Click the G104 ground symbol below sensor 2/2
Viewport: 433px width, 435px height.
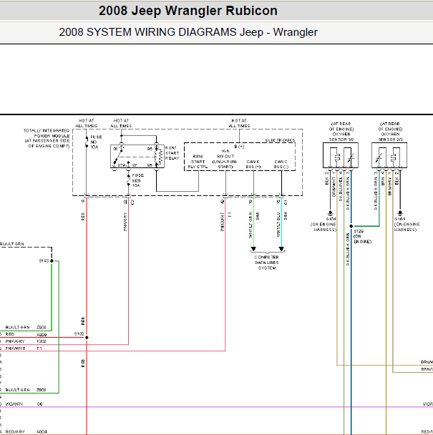(400, 213)
